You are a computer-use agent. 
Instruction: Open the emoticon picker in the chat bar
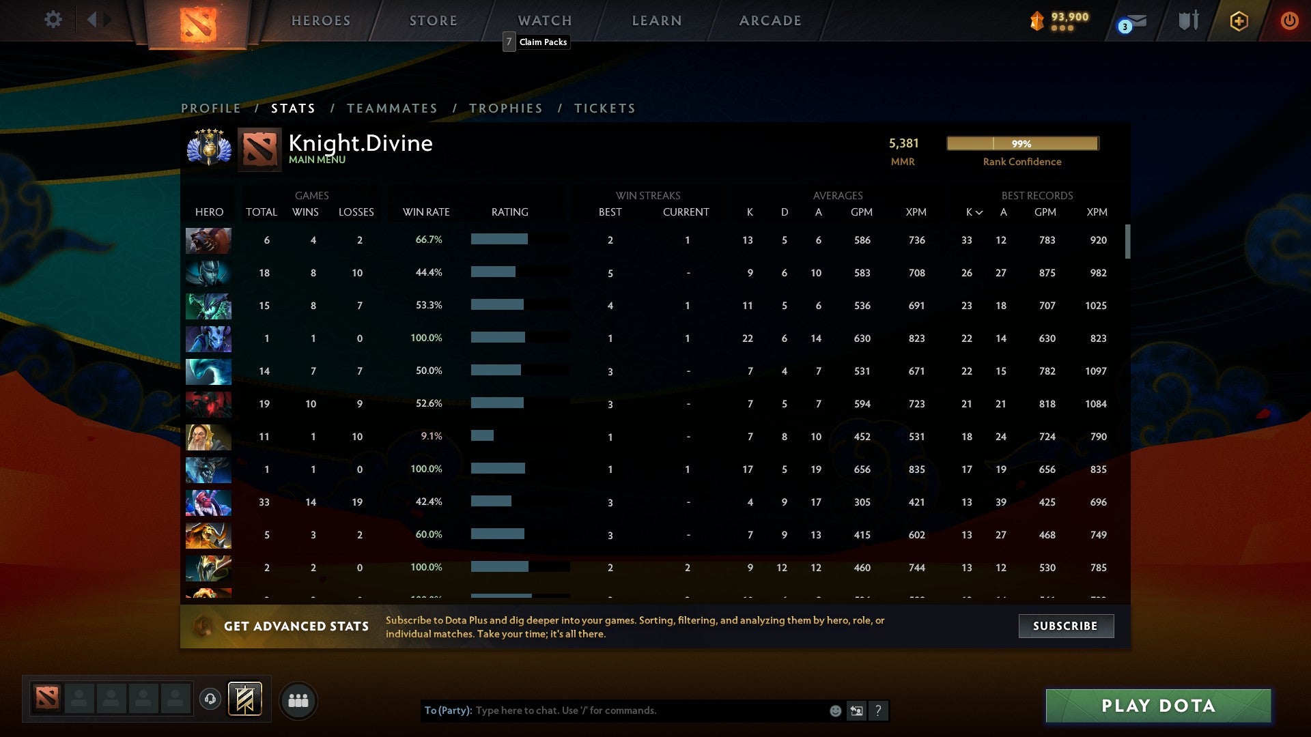point(834,710)
